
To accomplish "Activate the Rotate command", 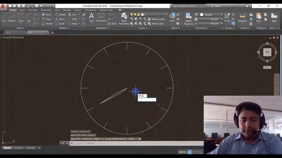I will tap(60, 14).
